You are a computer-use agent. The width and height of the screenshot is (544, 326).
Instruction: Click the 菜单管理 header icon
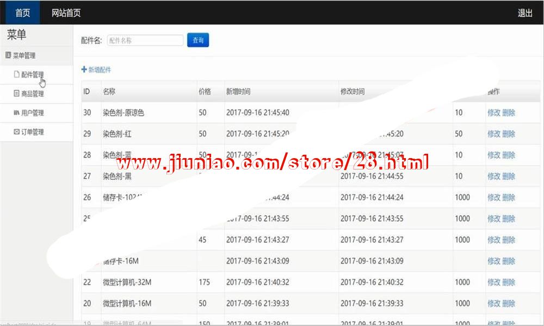click(x=8, y=55)
